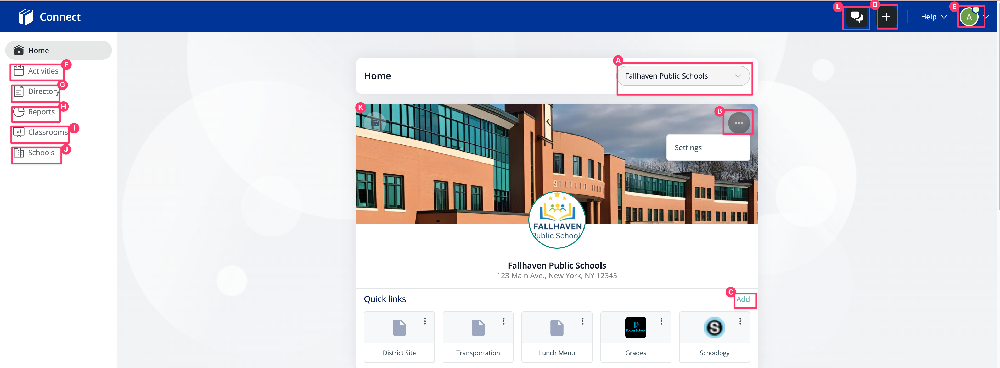Click the Home page title text
Image resolution: width=1000 pixels, height=368 pixels.
(x=377, y=76)
